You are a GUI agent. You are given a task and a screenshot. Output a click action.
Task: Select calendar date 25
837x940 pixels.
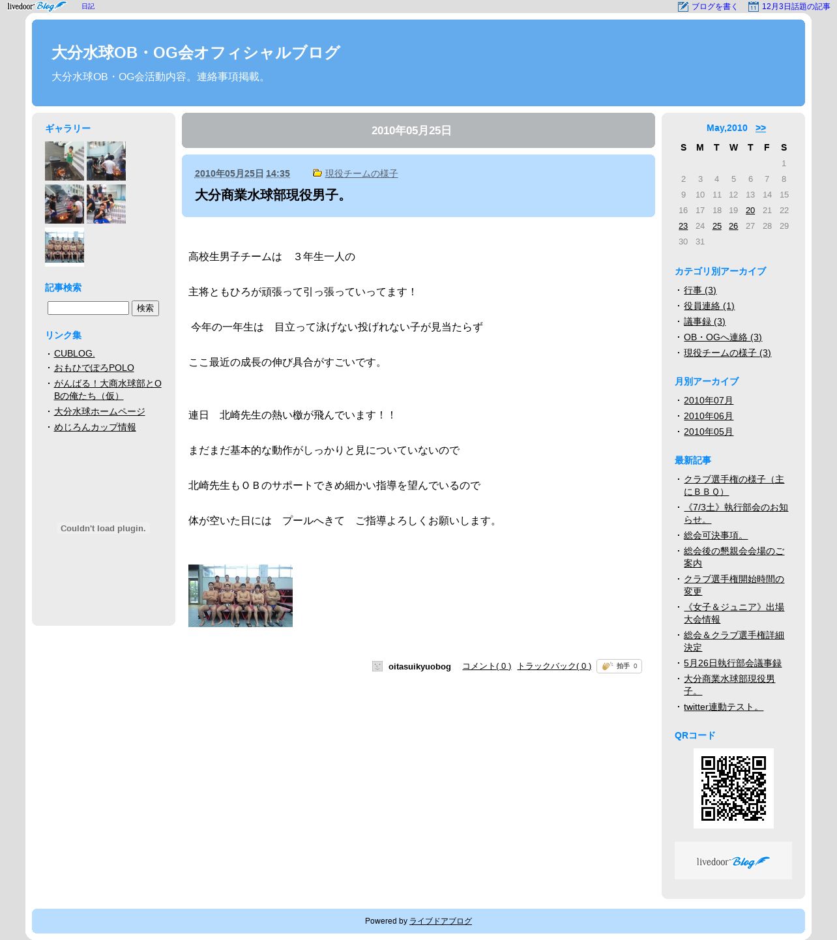(x=717, y=226)
